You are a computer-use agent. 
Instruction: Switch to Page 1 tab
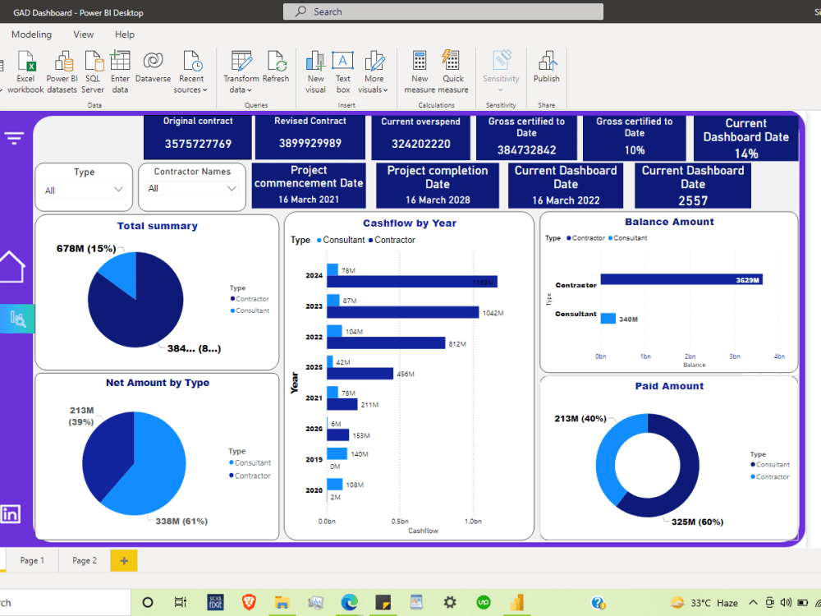(32, 560)
